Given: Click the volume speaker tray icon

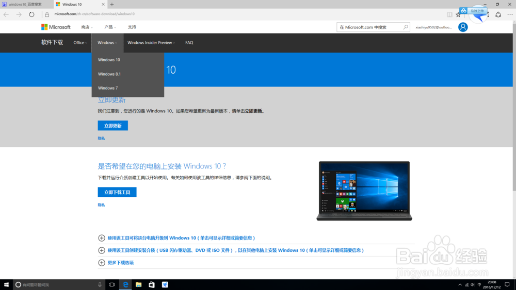Looking at the screenshot, I should click(x=473, y=285).
